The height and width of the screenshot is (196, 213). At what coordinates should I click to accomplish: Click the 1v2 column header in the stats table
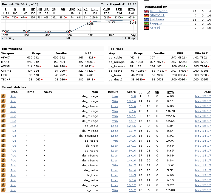click(x=72, y=9)
